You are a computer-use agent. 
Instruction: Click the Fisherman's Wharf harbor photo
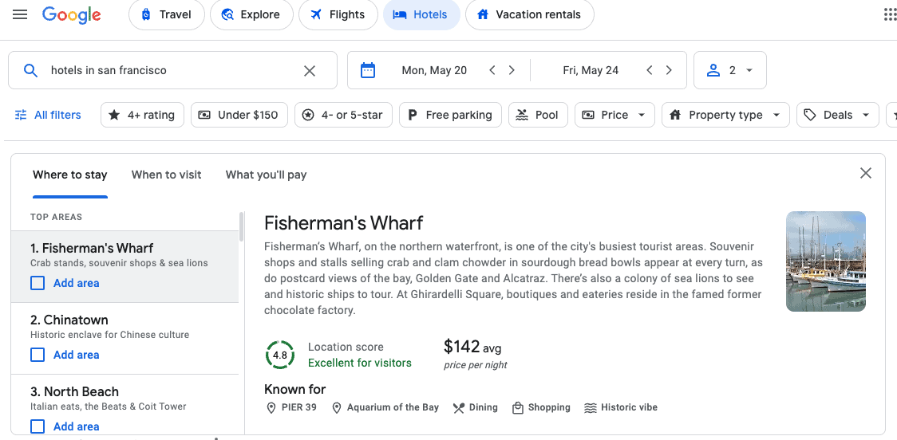pyautogui.click(x=825, y=261)
